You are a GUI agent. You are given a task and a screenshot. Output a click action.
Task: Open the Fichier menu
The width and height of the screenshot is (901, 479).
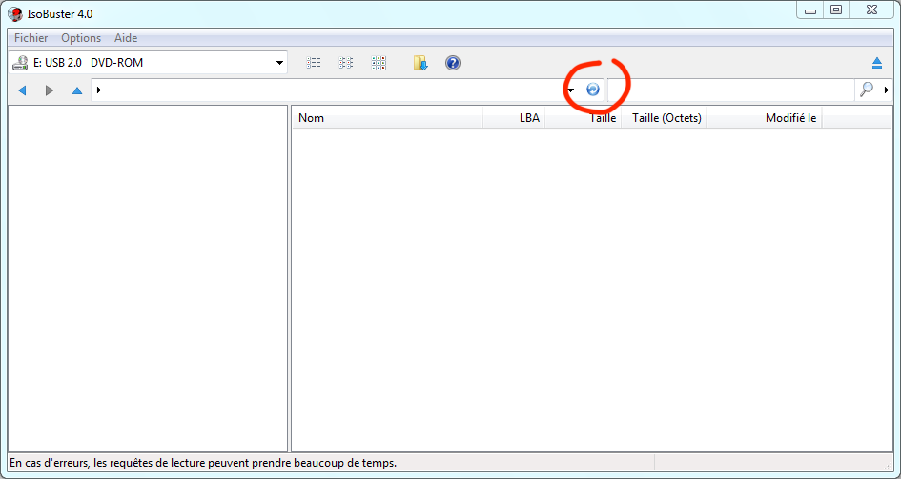(31, 38)
